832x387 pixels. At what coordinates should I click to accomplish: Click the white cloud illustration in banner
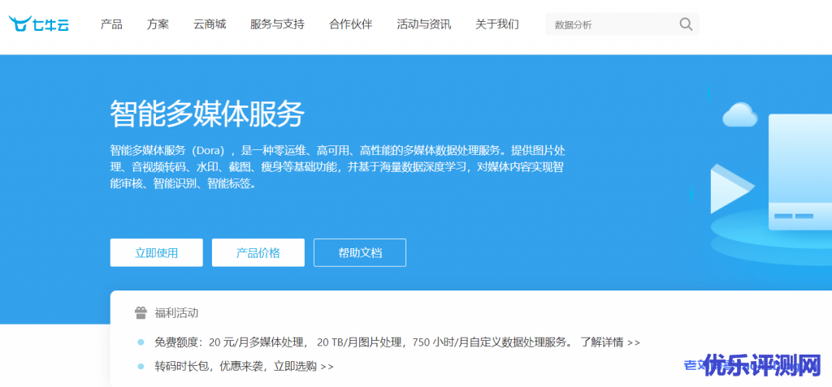[739, 115]
